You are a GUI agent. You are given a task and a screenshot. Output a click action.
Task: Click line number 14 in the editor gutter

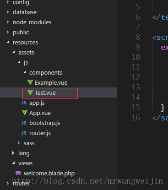tap(135, 98)
